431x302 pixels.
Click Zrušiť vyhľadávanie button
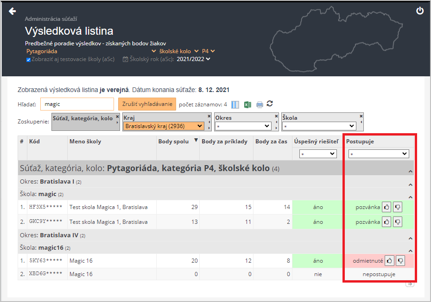tap(147, 104)
